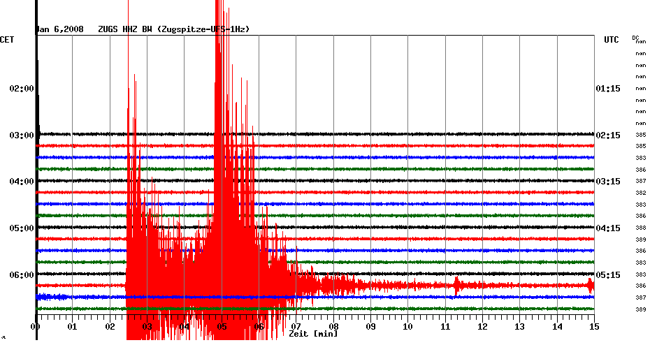650x345 pixels.
Task: Click minute marker "10" on time axis
Action: click(x=408, y=327)
